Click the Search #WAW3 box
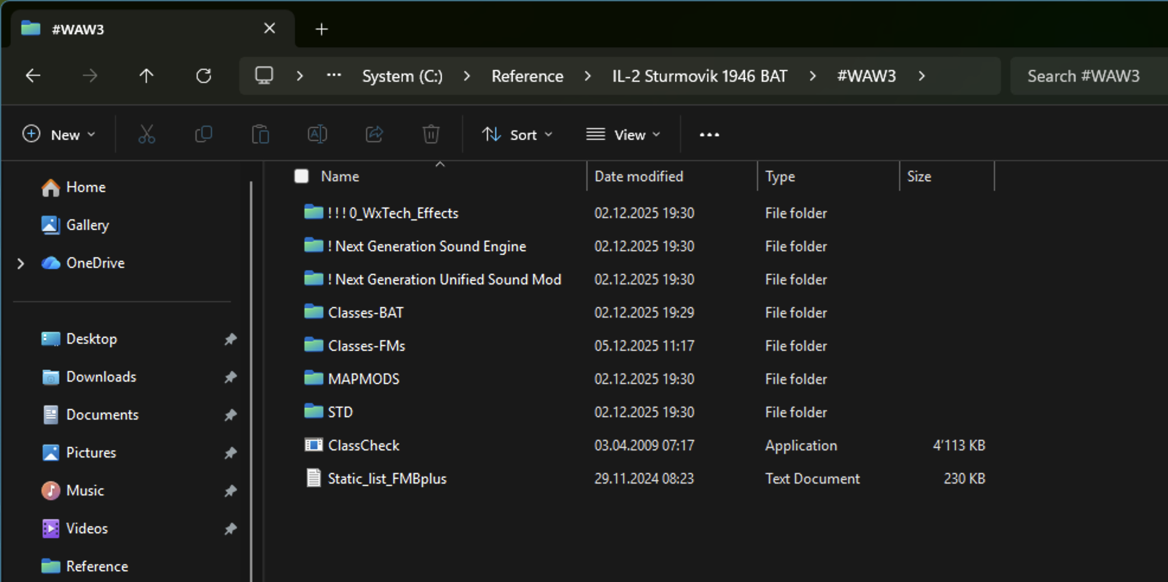Image resolution: width=1168 pixels, height=582 pixels. tap(1090, 76)
